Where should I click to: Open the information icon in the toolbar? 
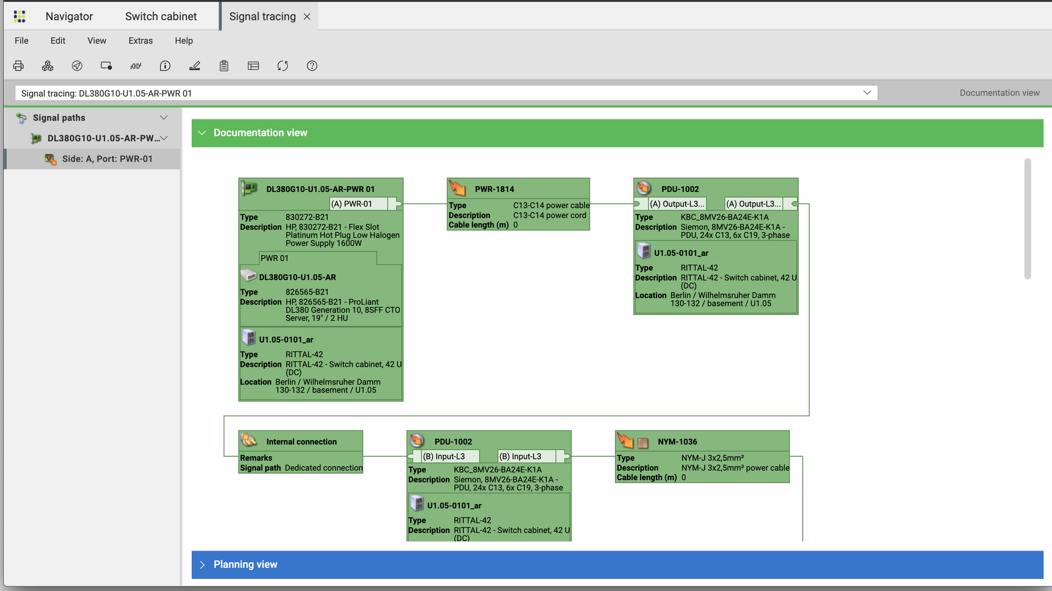(x=165, y=66)
